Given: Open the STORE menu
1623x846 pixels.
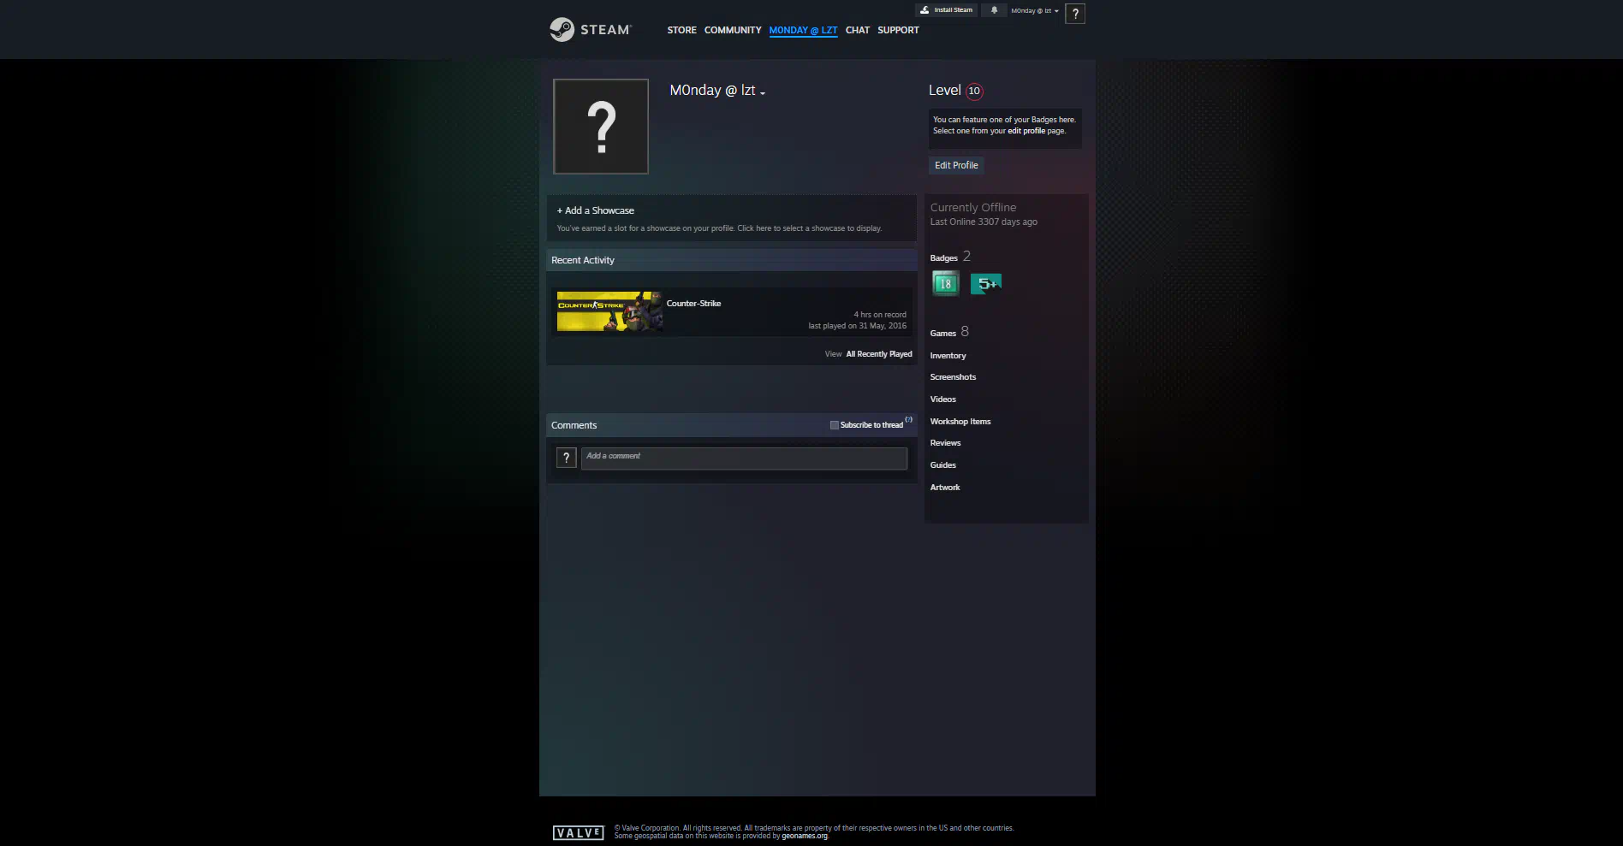Looking at the screenshot, I should point(681,30).
